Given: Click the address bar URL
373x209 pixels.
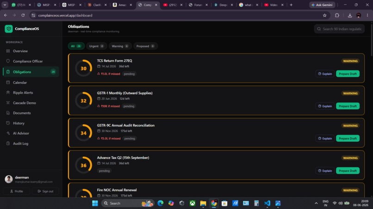Looking at the screenshot, I should (x=65, y=15).
